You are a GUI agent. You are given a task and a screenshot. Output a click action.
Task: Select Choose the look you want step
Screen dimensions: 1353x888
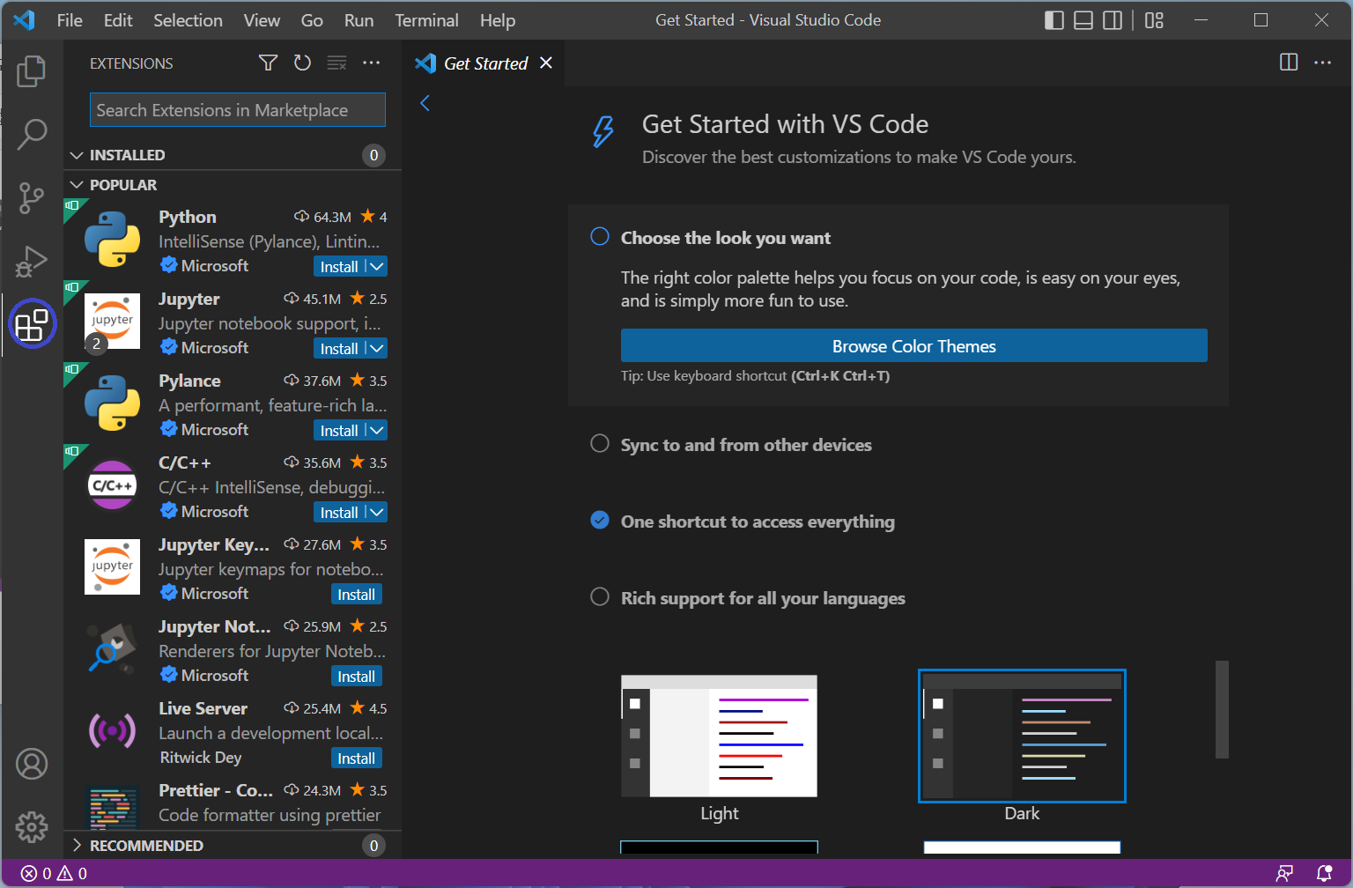[x=726, y=238]
